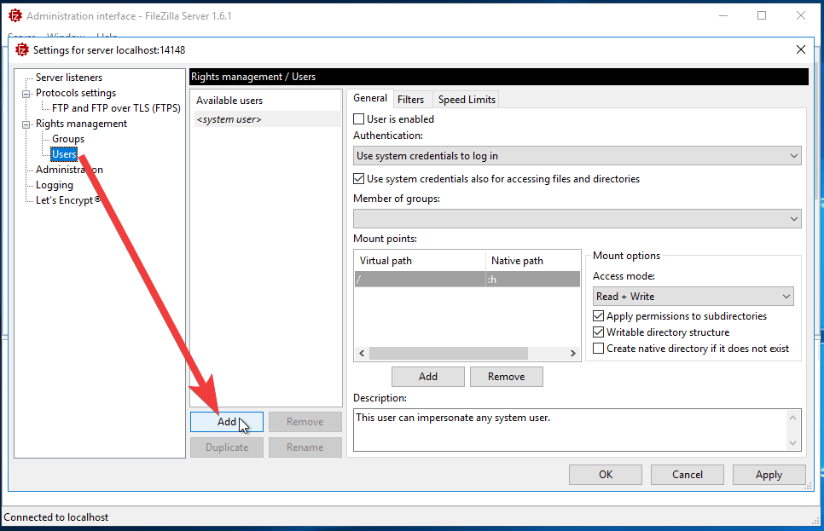This screenshot has height=531, width=824.
Task: Click the mount points horizontal scrollbar
Action: (x=449, y=353)
